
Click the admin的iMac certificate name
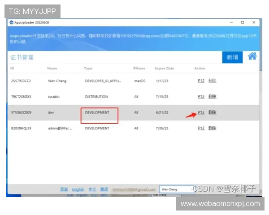click(x=60, y=128)
